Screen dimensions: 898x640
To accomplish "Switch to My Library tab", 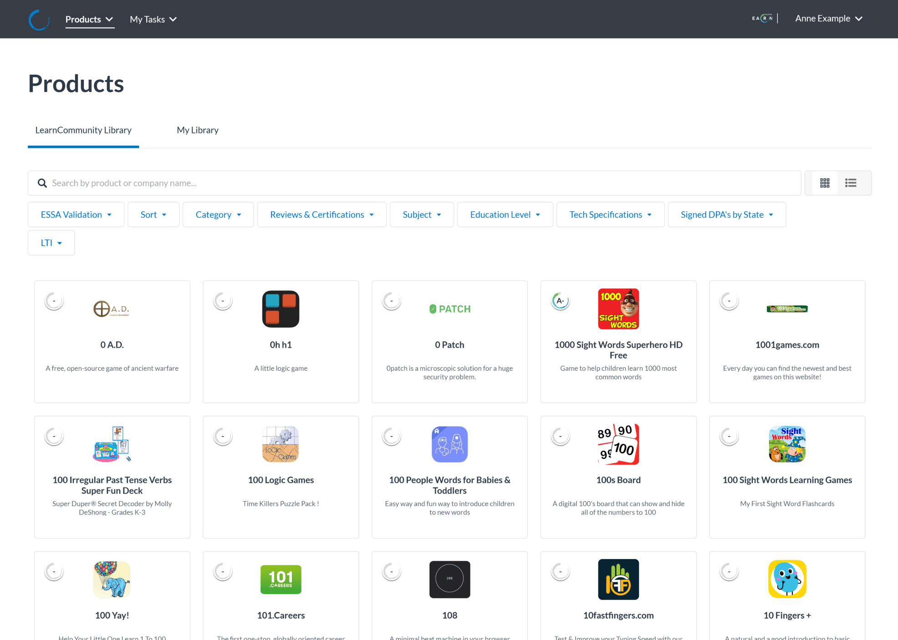I will (x=198, y=131).
